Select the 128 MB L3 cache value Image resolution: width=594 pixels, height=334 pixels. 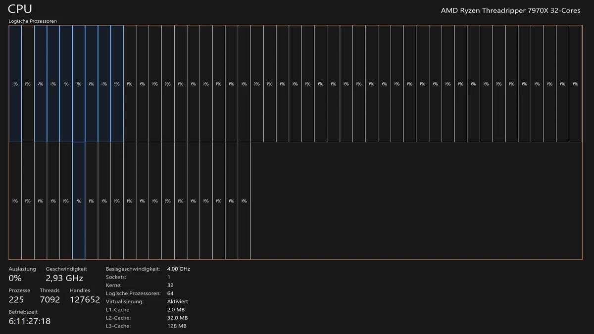pyautogui.click(x=177, y=326)
